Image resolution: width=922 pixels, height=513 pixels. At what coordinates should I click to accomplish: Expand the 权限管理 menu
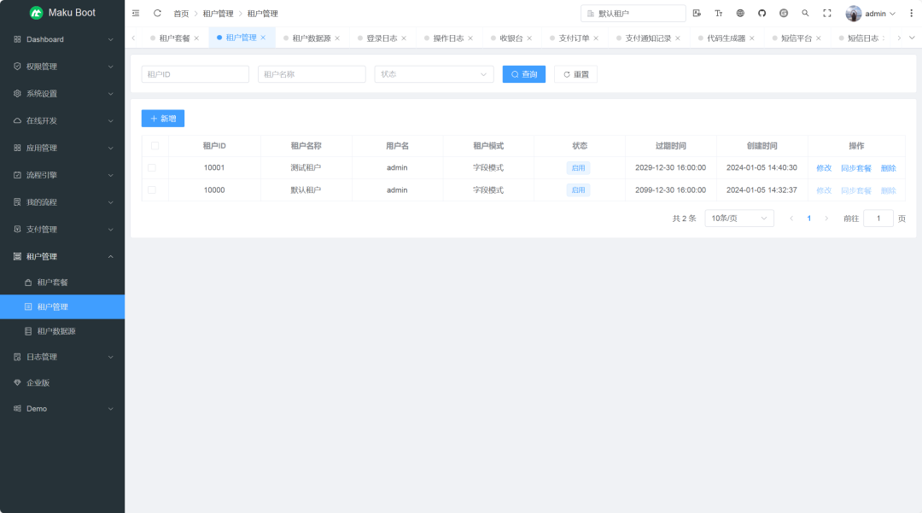[62, 67]
